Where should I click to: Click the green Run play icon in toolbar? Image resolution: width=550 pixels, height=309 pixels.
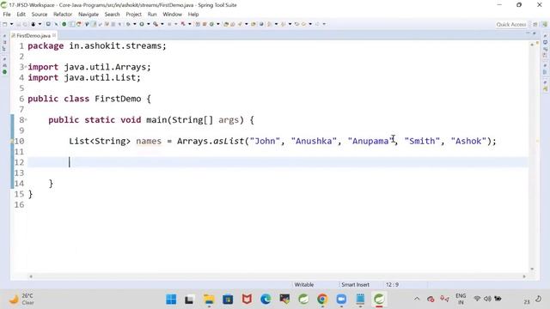142,24
